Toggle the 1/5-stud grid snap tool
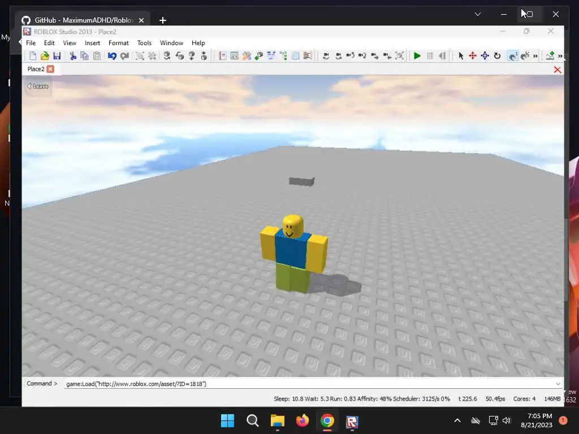 click(x=525, y=56)
